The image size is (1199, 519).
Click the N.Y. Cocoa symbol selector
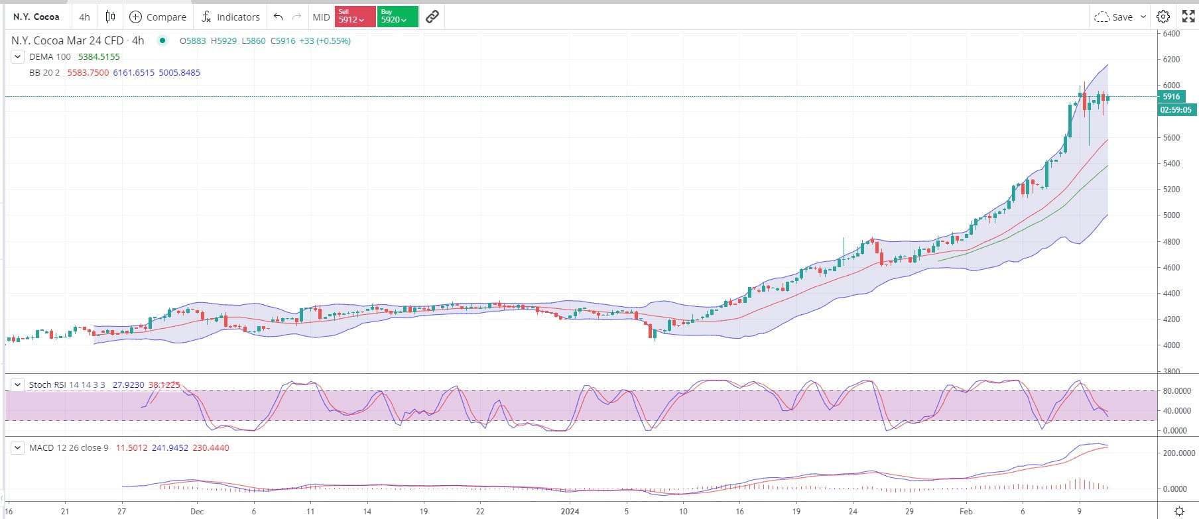pyautogui.click(x=36, y=17)
